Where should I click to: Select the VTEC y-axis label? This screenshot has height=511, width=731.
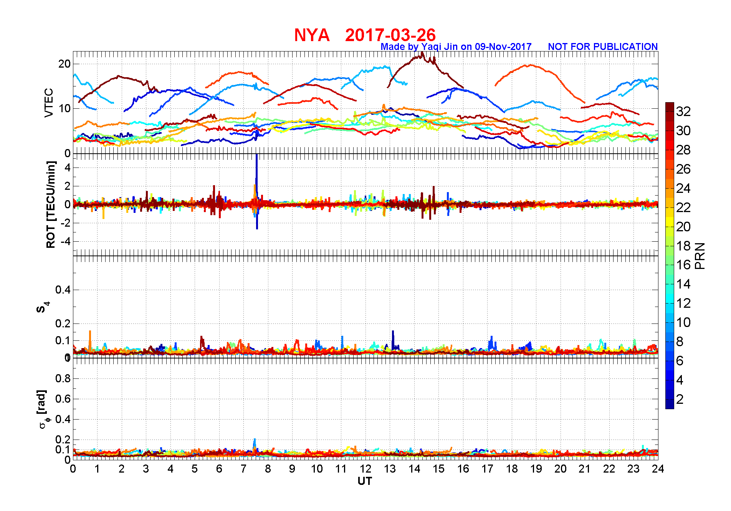point(49,103)
